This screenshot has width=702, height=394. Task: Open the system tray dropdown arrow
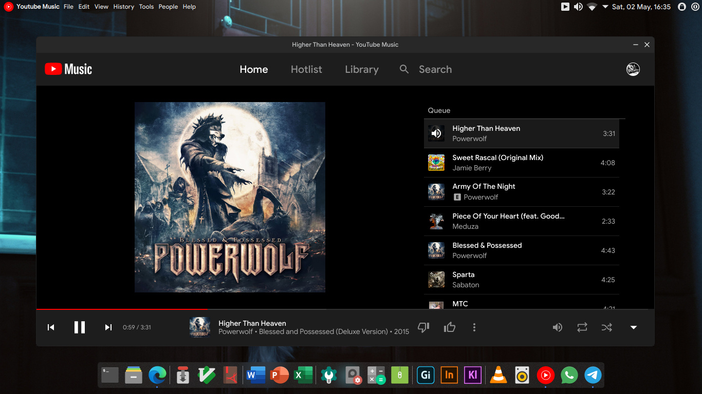(x=605, y=7)
